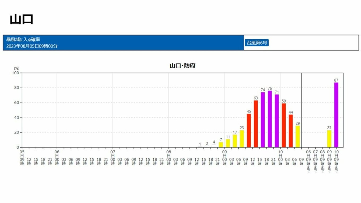Click the small white bar labeled 4
This screenshot has width=361, height=203.
pyautogui.click(x=214, y=146)
